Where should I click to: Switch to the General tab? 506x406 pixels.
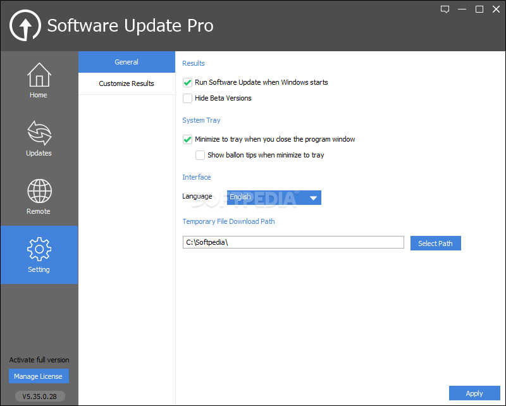[126, 62]
